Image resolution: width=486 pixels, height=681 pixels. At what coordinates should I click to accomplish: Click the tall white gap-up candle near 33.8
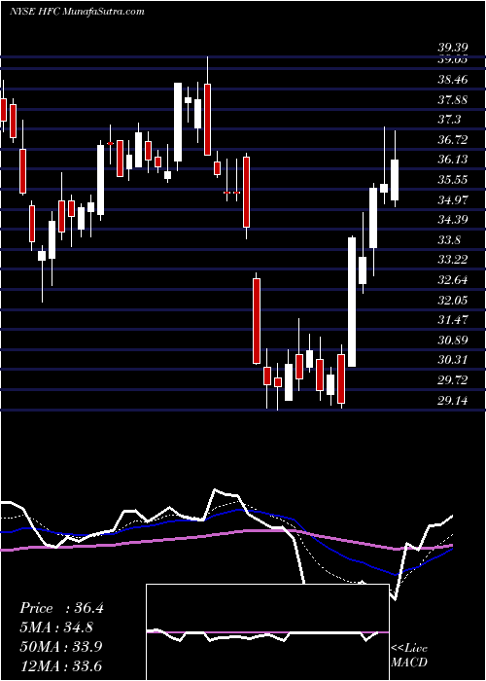(x=352, y=302)
